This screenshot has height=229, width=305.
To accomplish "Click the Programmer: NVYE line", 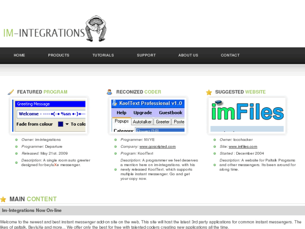I will coord(138,140).
